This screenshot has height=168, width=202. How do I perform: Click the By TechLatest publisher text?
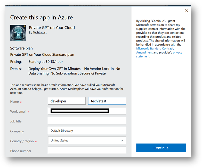[x=38, y=33]
